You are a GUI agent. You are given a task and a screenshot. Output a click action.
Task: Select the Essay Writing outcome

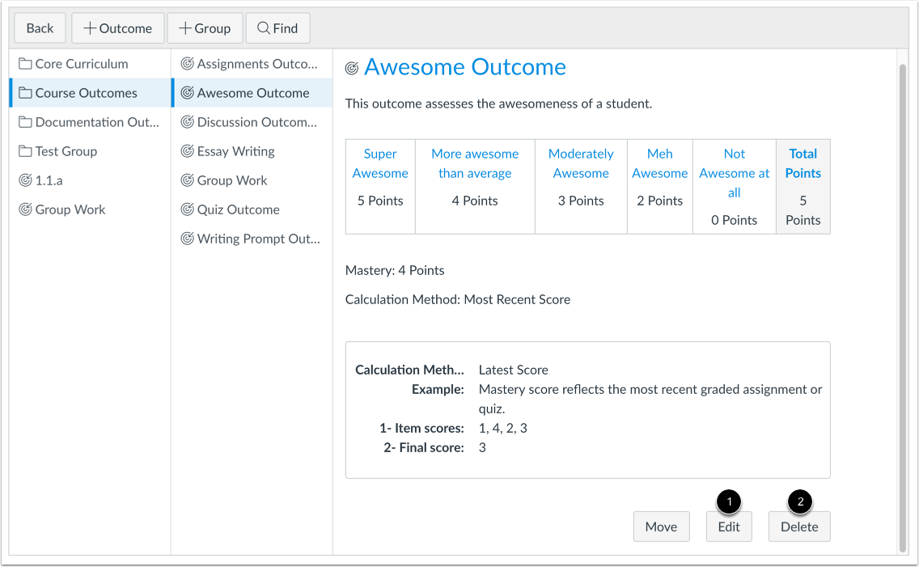pos(252,151)
